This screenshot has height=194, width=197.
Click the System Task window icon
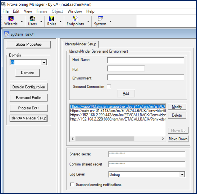click(x=7, y=34)
